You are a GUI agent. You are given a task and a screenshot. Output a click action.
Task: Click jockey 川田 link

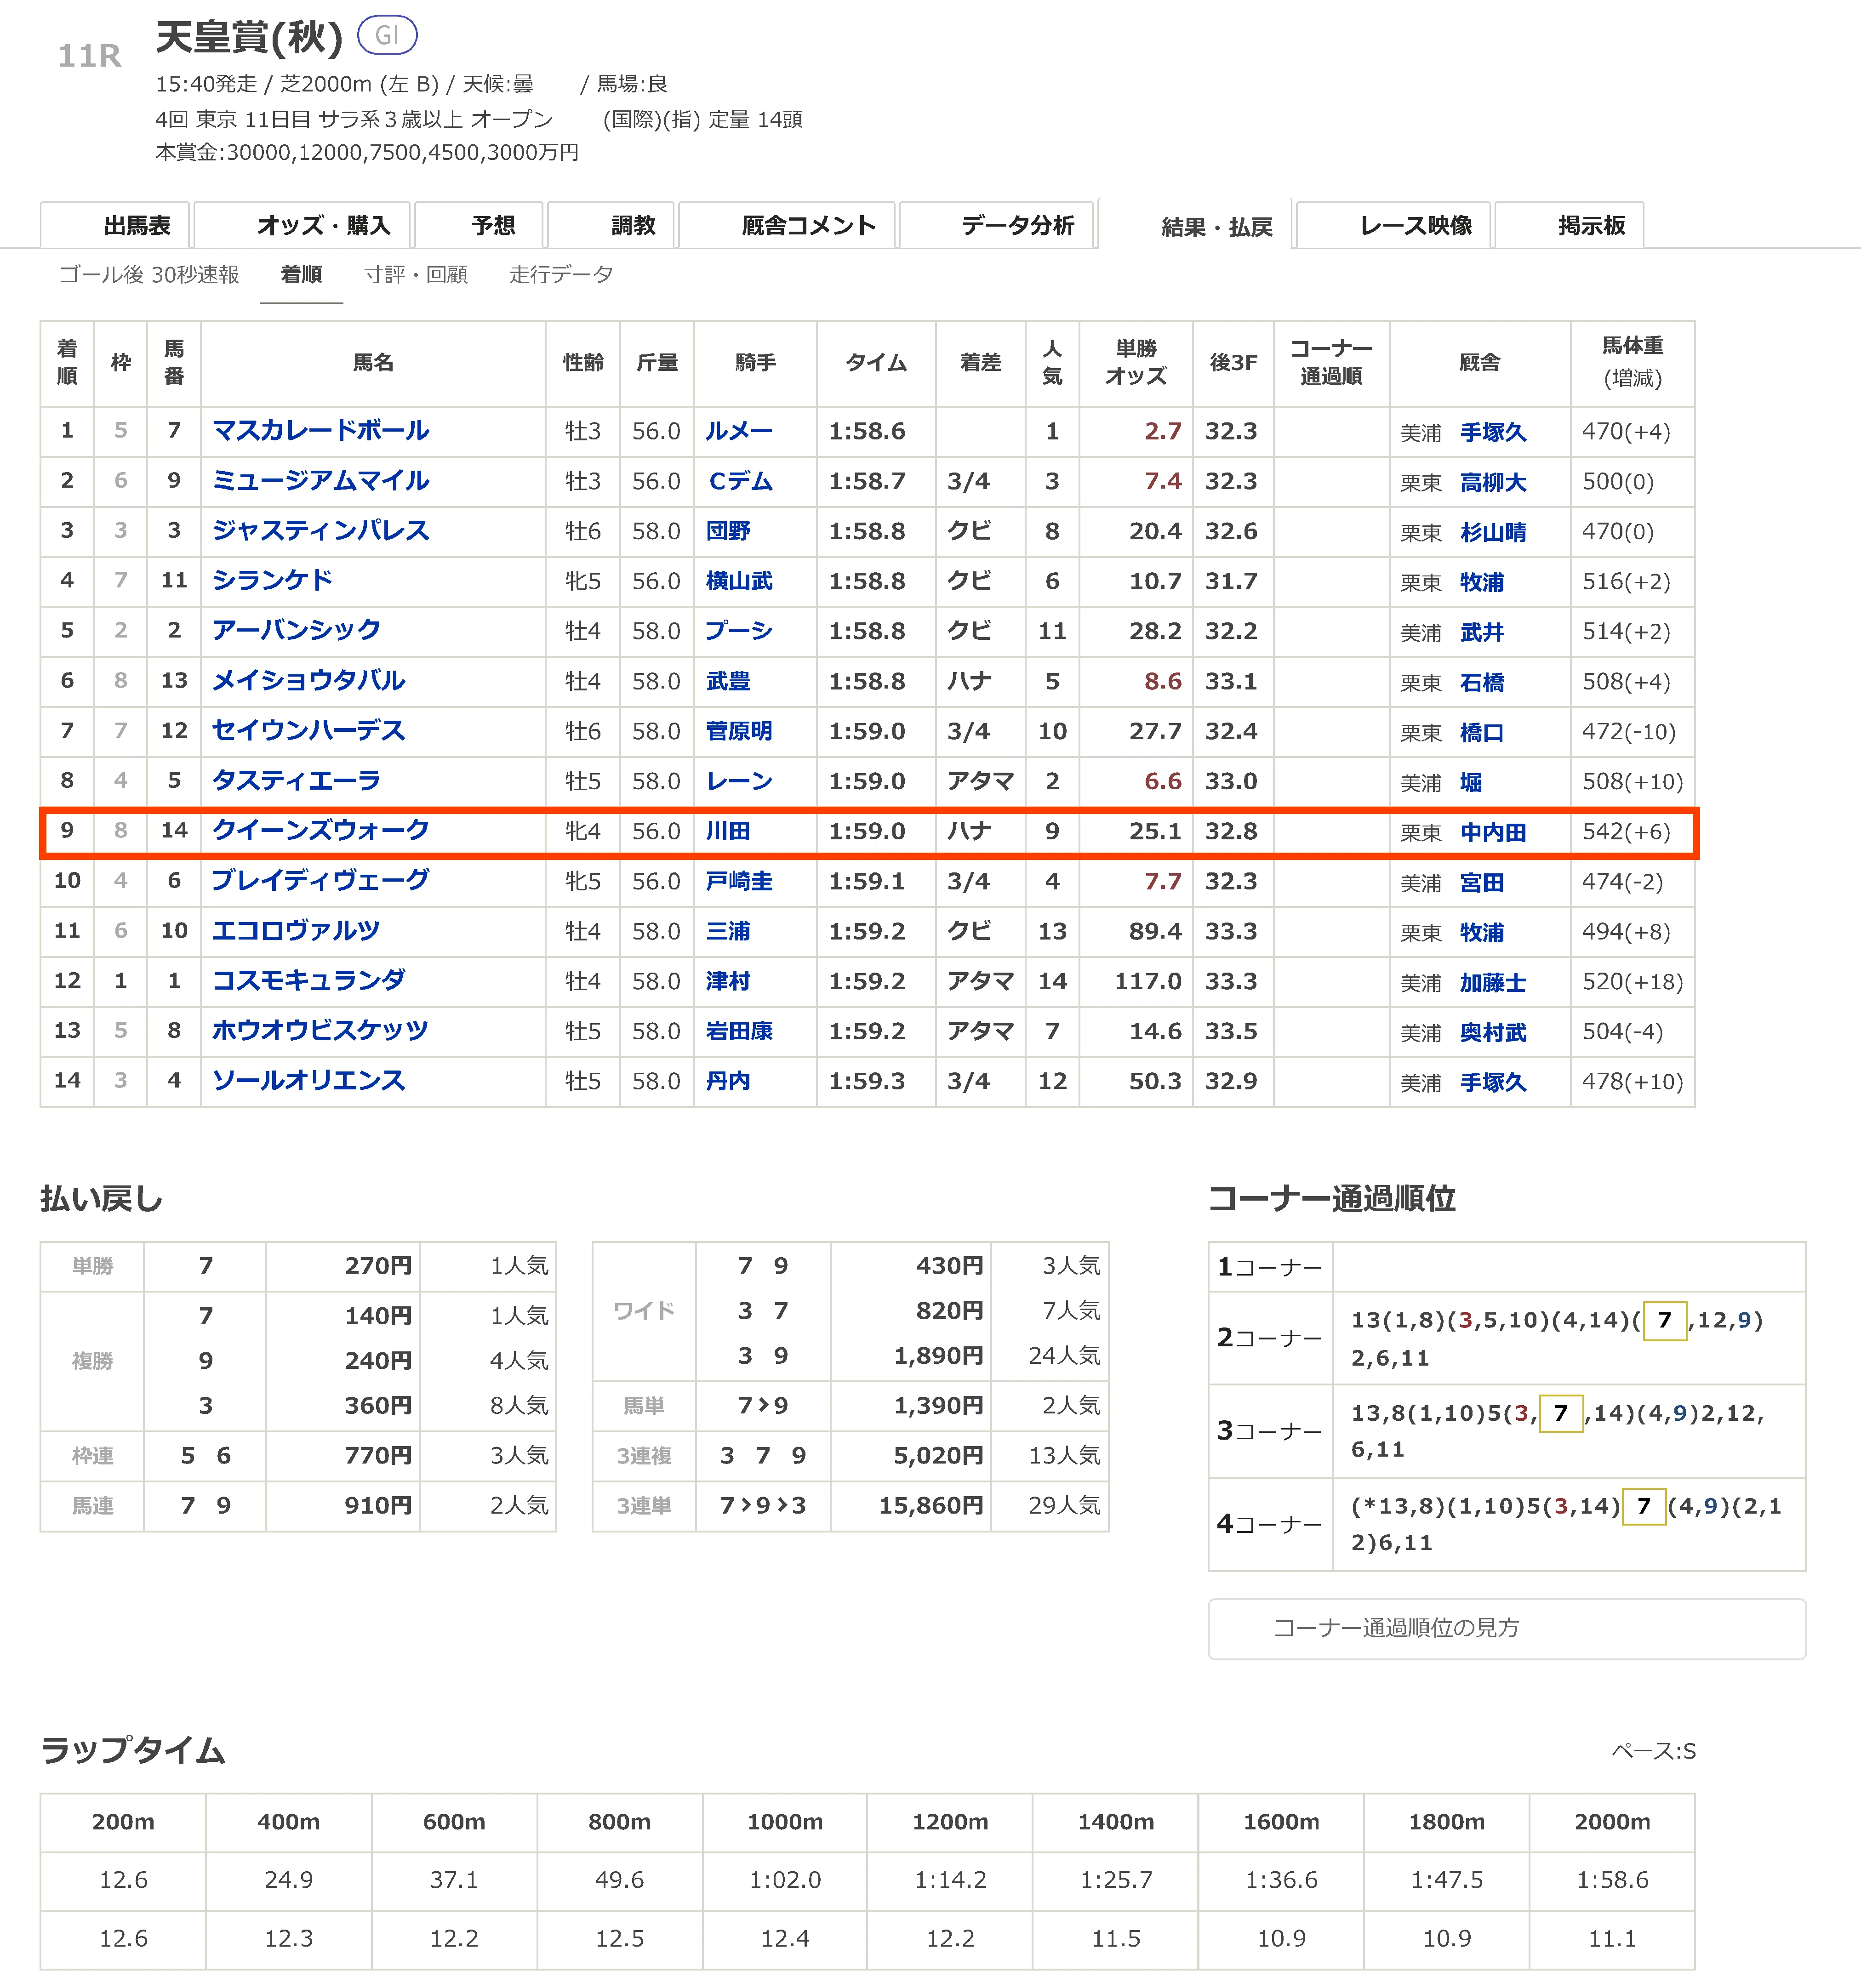coord(728,831)
